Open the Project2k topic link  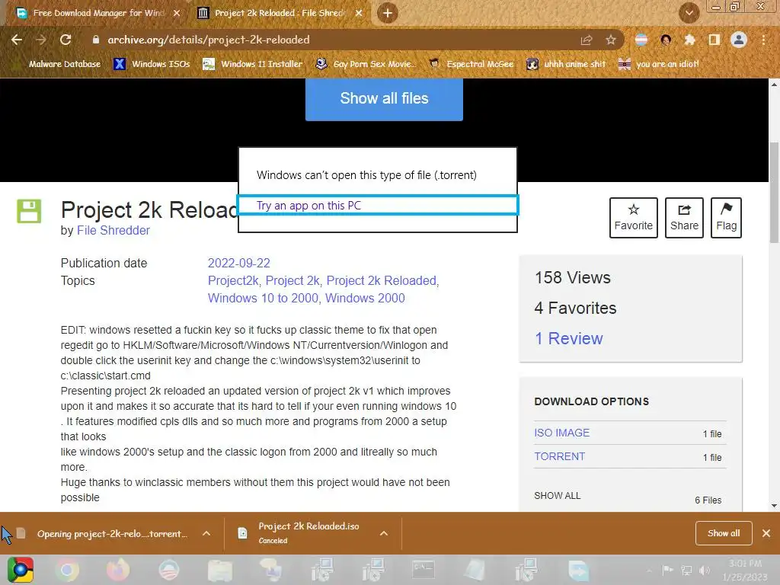pos(233,280)
